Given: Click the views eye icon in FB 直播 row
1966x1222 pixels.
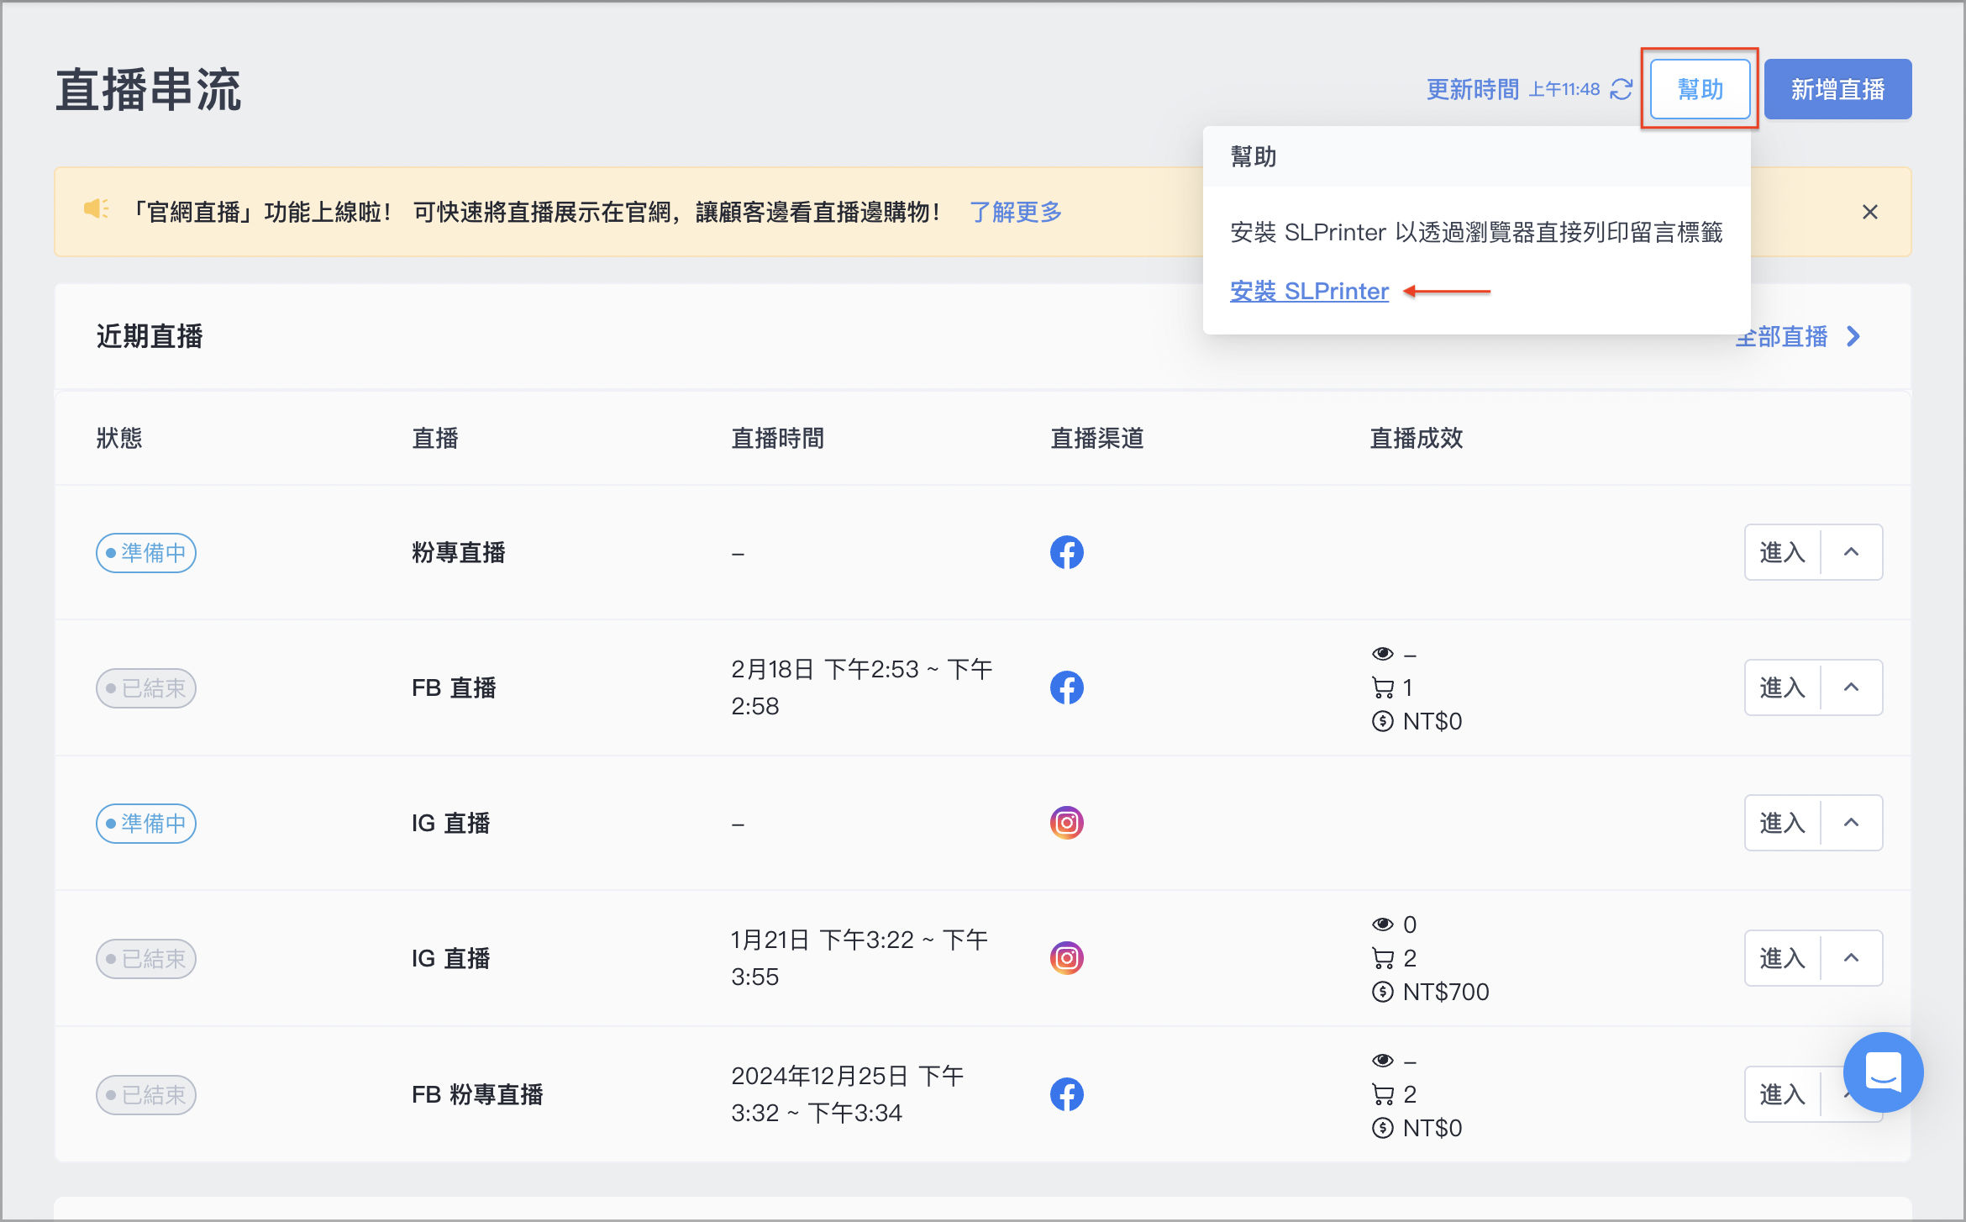Looking at the screenshot, I should coord(1383,654).
